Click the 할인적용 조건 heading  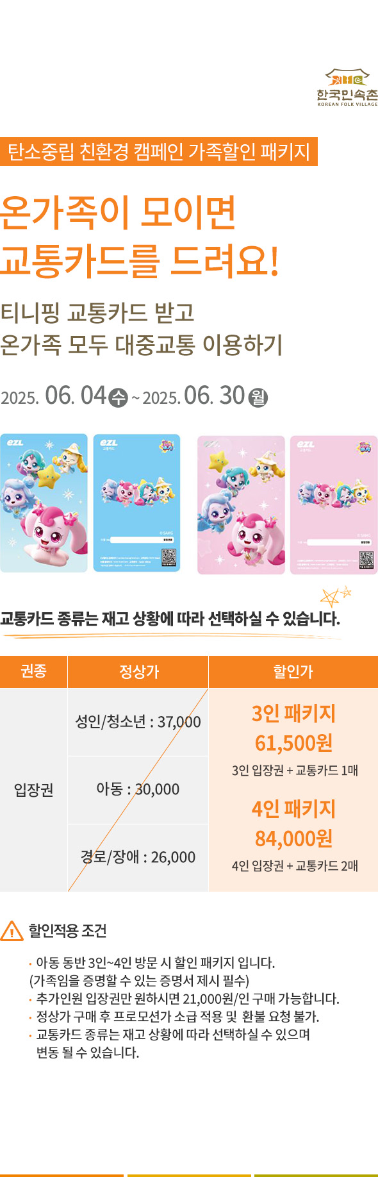click(67, 930)
